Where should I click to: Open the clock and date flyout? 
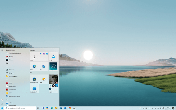pos(168,108)
